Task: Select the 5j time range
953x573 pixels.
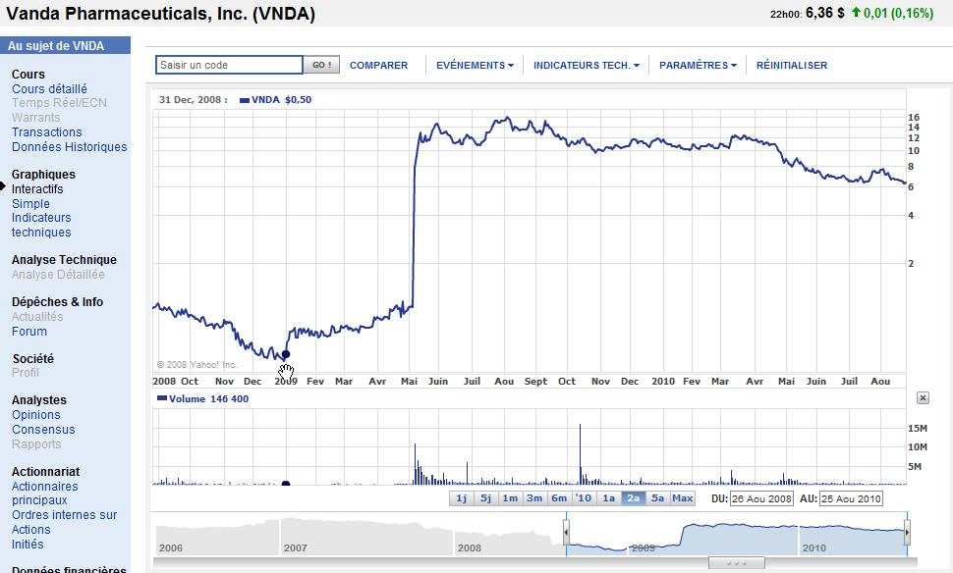Action: coord(485,498)
